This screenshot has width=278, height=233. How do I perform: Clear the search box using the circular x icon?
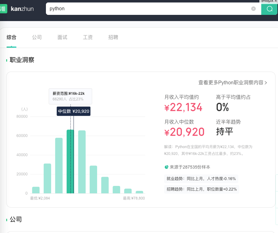(x=253, y=9)
